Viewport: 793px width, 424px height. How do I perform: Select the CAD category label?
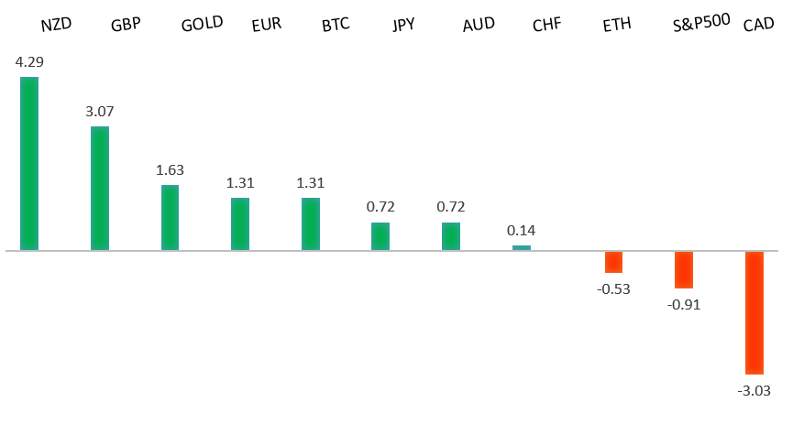click(759, 25)
